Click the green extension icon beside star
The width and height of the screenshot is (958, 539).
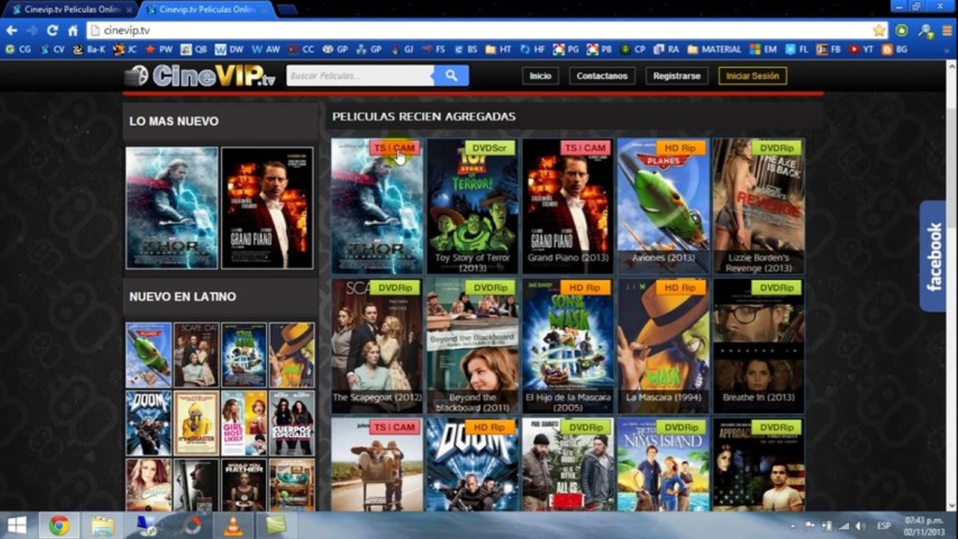pyautogui.click(x=902, y=31)
